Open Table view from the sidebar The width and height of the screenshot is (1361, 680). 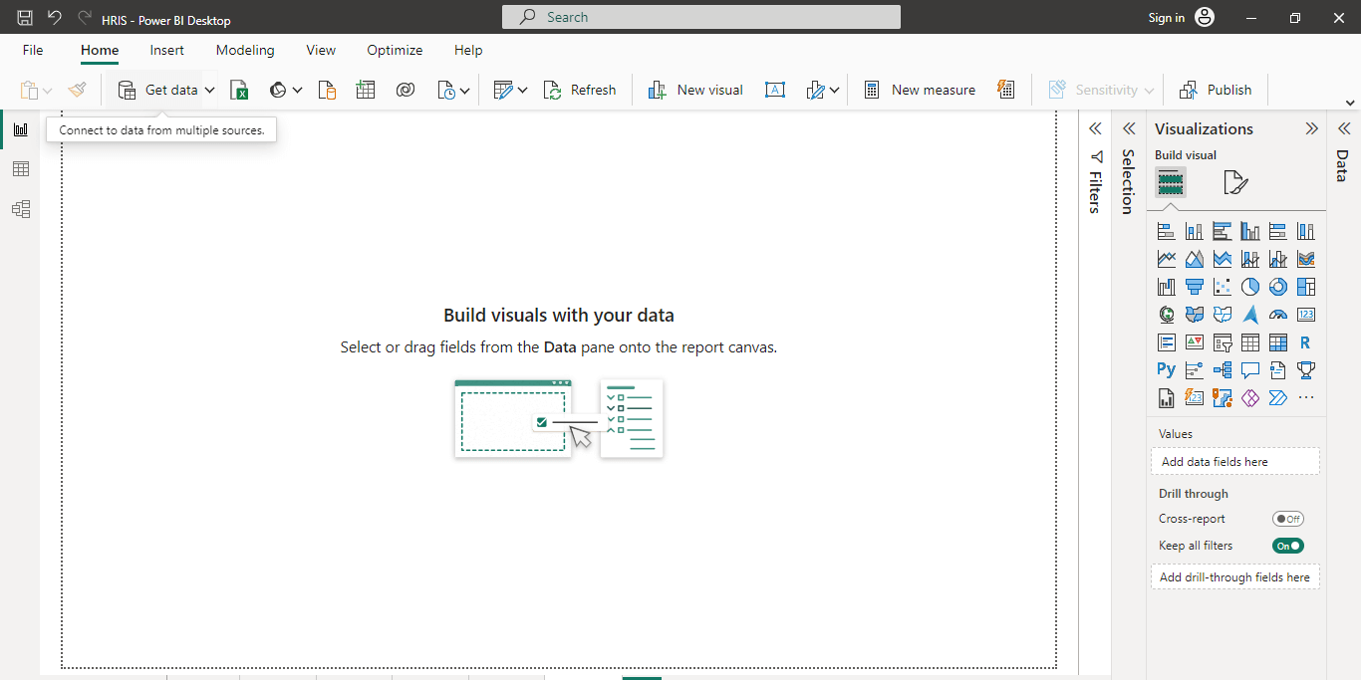tap(21, 169)
